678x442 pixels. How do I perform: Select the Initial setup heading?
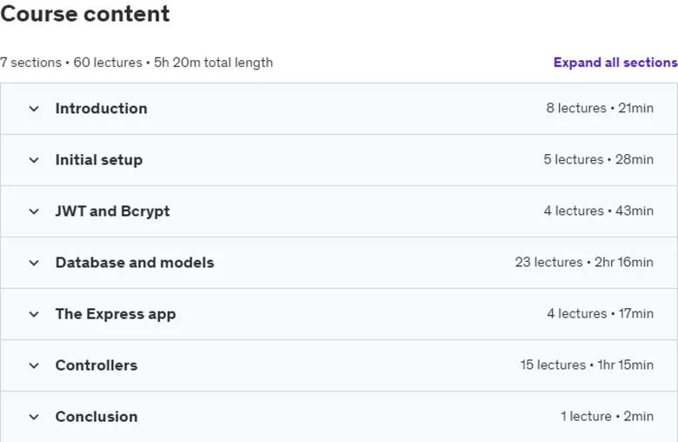[x=99, y=160]
